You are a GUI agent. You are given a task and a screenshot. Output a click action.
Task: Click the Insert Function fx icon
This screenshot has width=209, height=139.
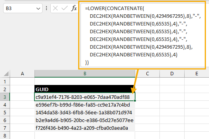pos(74,8)
